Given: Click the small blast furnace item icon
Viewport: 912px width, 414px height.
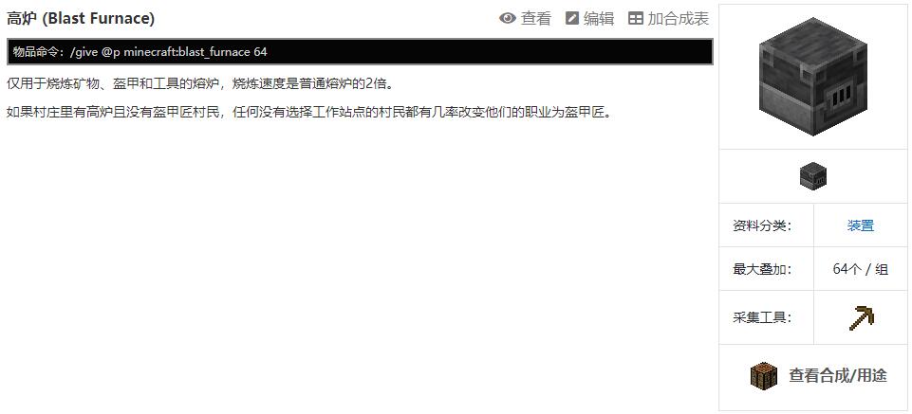Looking at the screenshot, I should 813,176.
